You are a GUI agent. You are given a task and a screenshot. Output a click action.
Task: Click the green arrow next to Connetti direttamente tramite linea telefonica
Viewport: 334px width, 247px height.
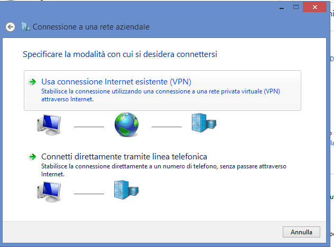33,157
